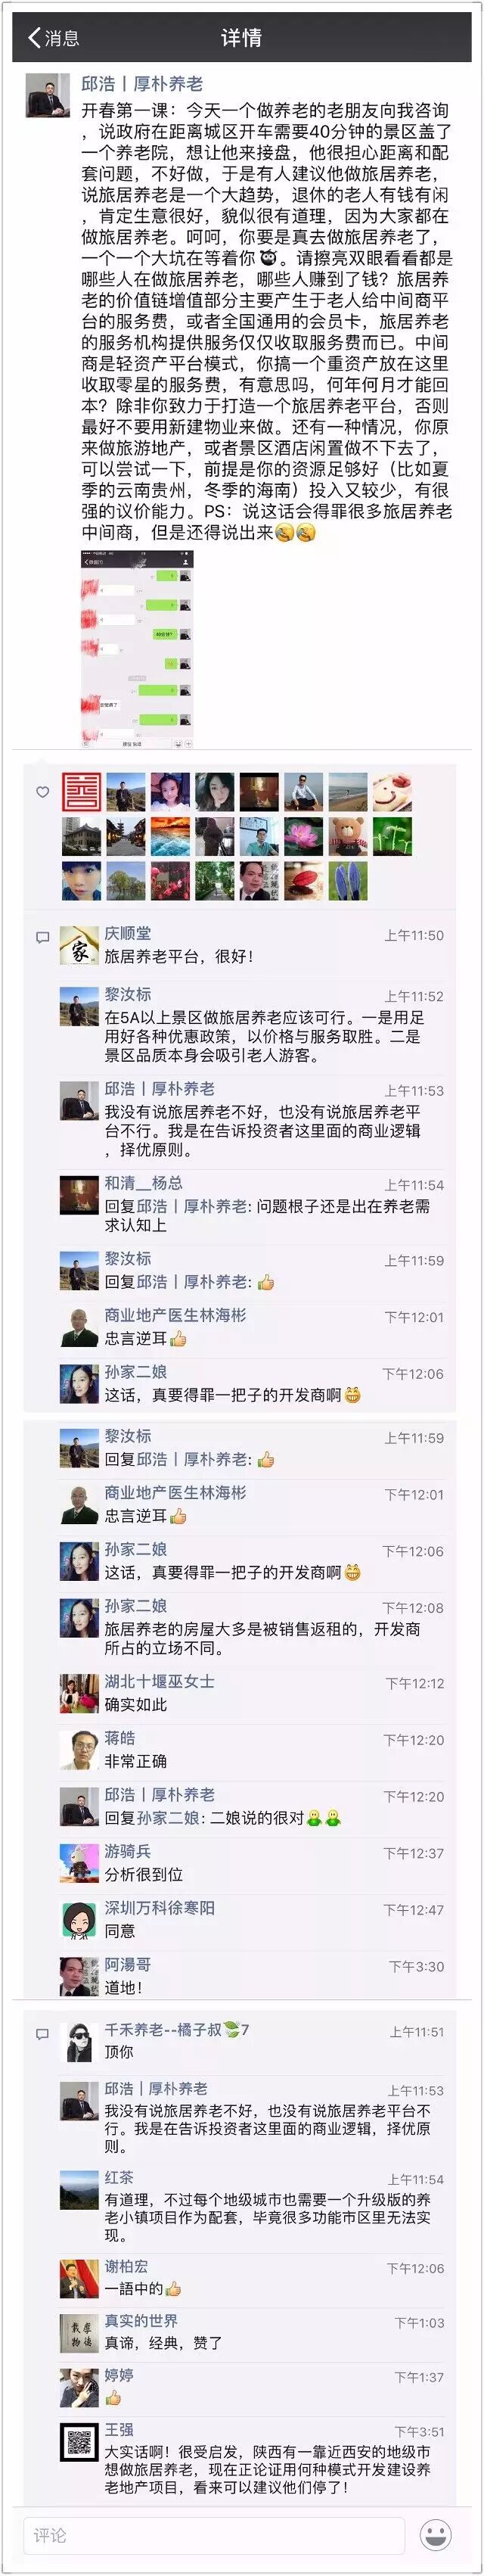Open the post author's avatar at top
484x2576 pixels.
tap(47, 96)
